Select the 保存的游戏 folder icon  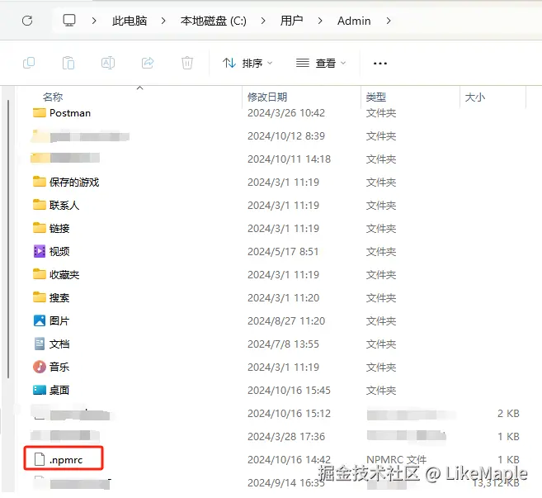(x=40, y=182)
